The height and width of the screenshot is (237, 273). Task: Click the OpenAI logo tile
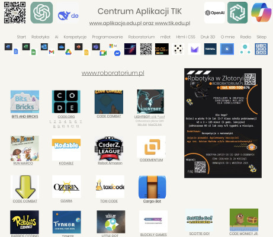click(214, 12)
